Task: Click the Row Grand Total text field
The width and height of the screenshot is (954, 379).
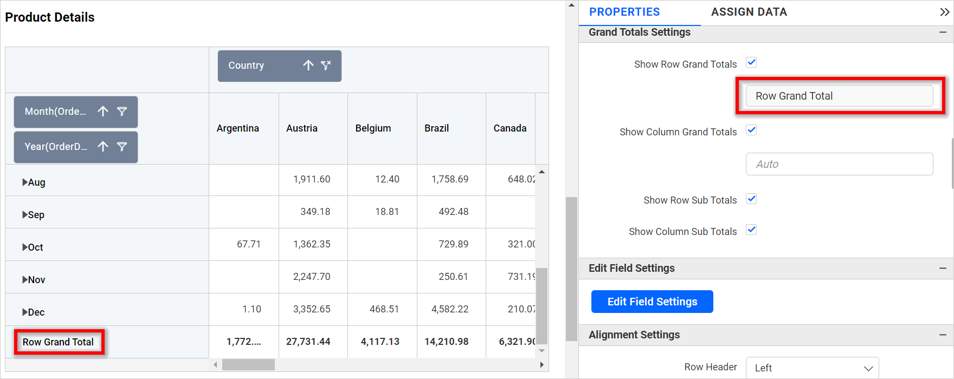Action: 839,96
